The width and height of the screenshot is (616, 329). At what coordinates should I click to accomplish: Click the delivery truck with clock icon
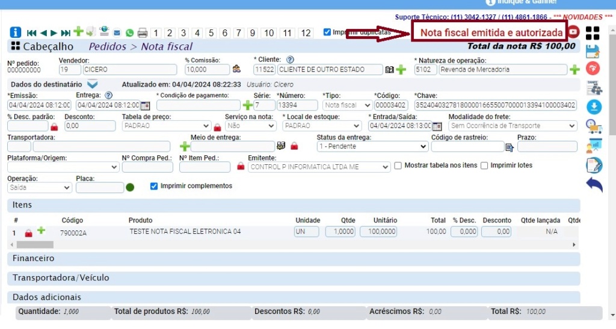594,126
